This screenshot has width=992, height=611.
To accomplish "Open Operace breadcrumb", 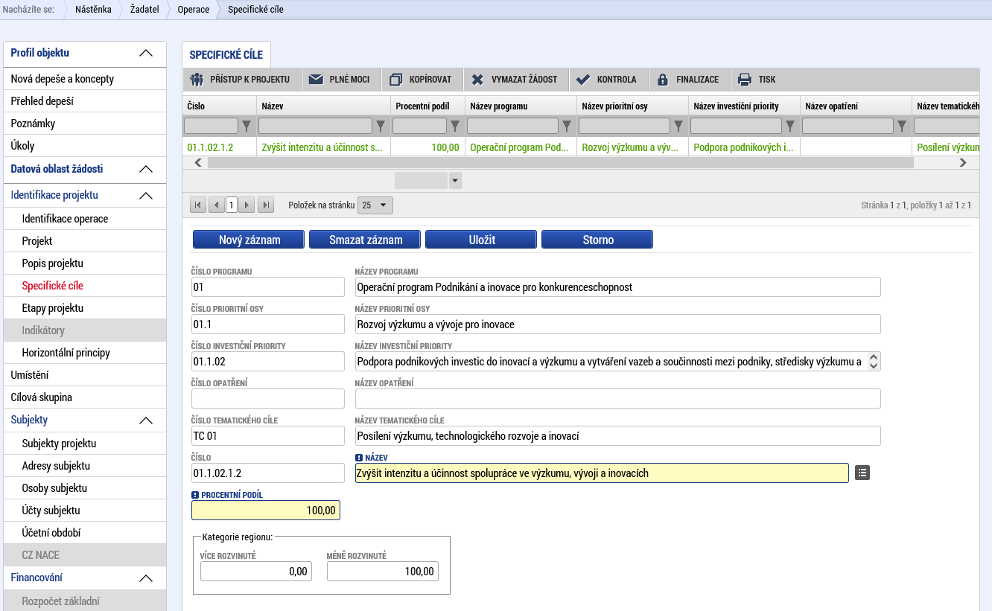I will point(194,10).
